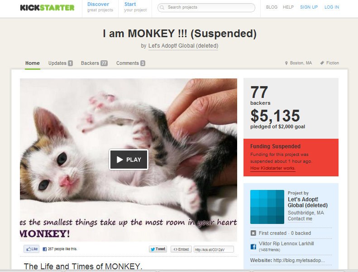The height and width of the screenshot is (272, 358).
Task: Click the Start your project menu
Action: point(135,7)
